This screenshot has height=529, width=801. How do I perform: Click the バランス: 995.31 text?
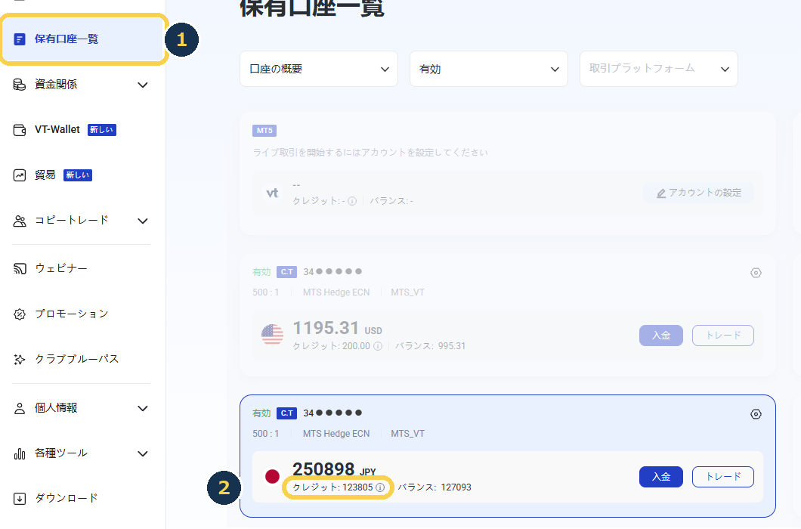pyautogui.click(x=431, y=346)
